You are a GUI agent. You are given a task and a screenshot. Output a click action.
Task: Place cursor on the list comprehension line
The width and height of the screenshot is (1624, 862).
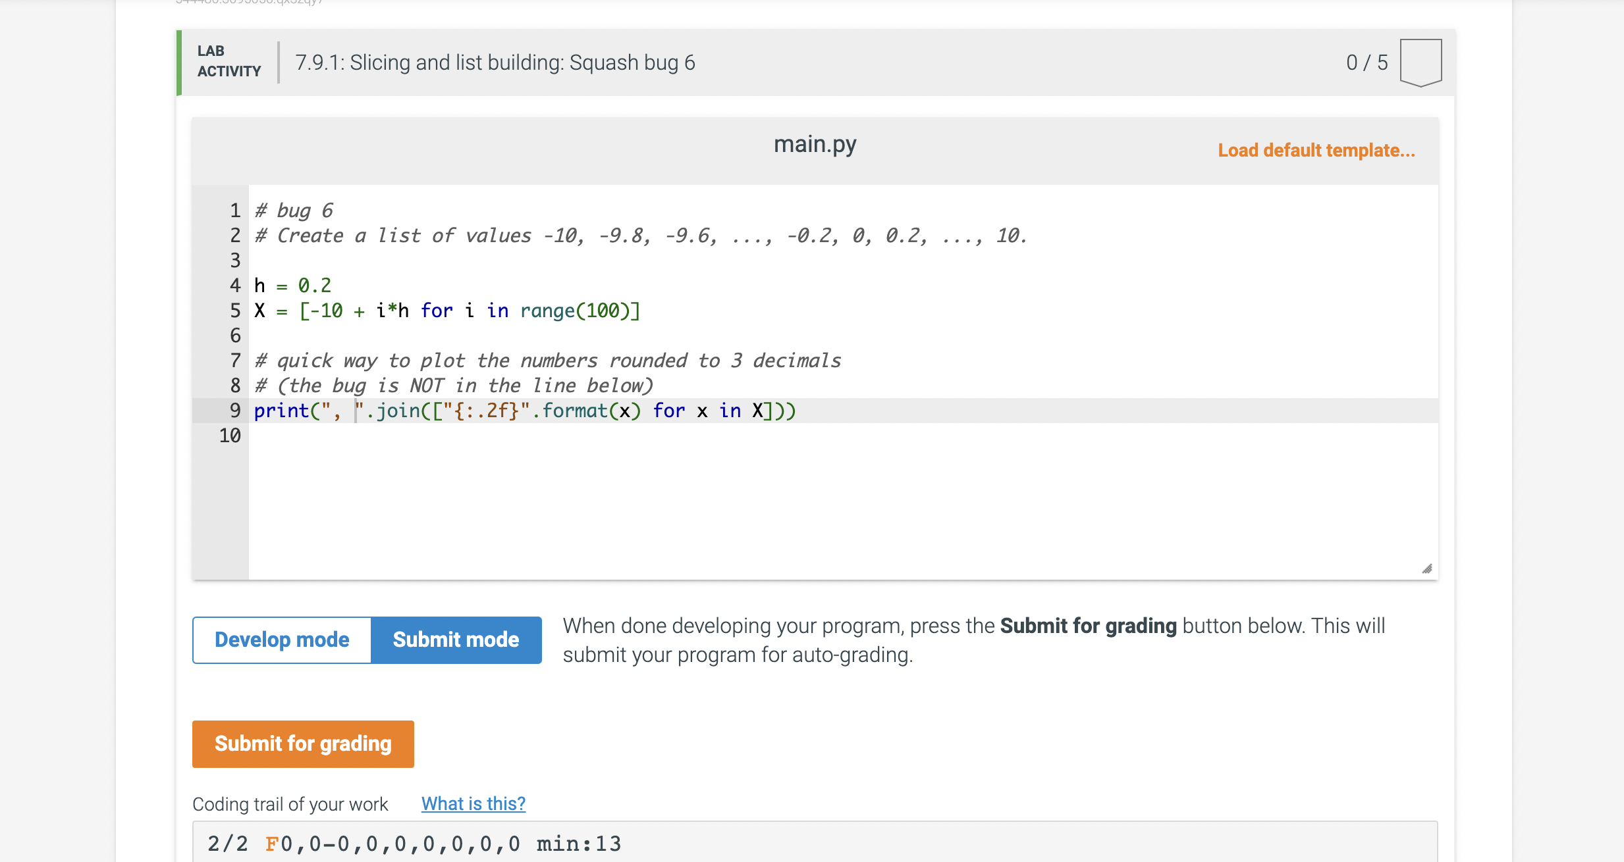click(447, 310)
